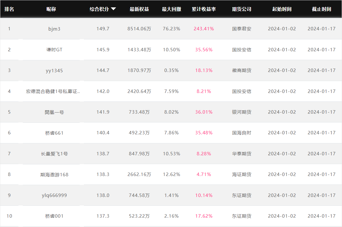Click the equity value 492.23万
Viewport: 342px width, 227px height.
pyautogui.click(x=139, y=133)
